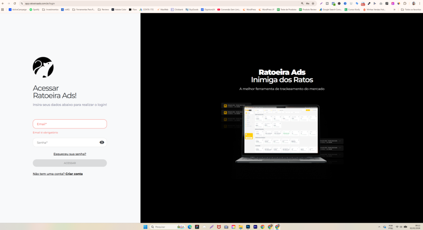Screen dimensions: 423x230
Task: Open the 'Minhas Vendas Hot...' bookmark
Action: 374,9
